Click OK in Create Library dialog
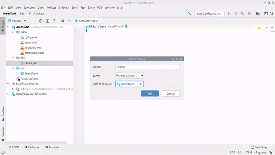Image resolution: width=275 pixels, height=155 pixels. pos(150,93)
